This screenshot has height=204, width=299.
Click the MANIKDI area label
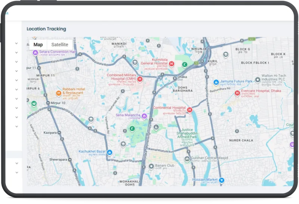coord(119,44)
